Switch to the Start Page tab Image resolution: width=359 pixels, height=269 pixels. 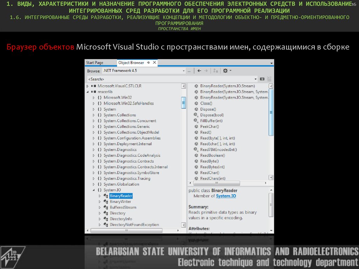(95, 62)
